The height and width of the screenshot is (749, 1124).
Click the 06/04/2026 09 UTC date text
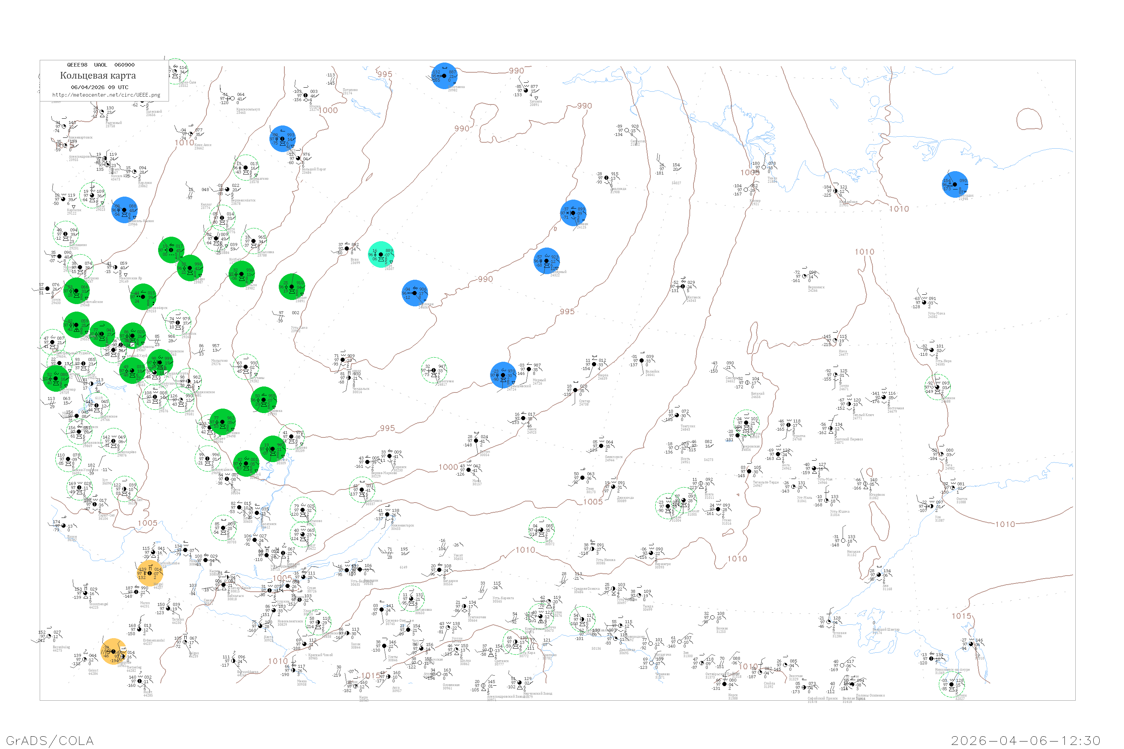[99, 87]
